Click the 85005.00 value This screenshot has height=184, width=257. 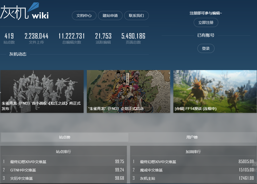246,162
